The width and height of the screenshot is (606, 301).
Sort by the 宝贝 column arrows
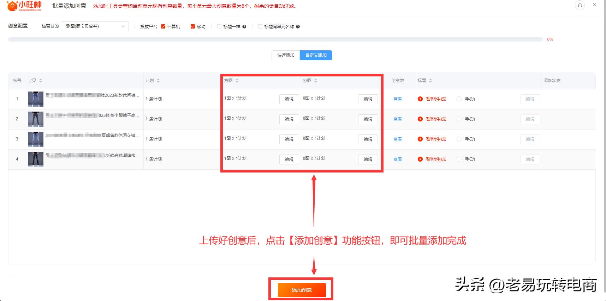tap(41, 81)
